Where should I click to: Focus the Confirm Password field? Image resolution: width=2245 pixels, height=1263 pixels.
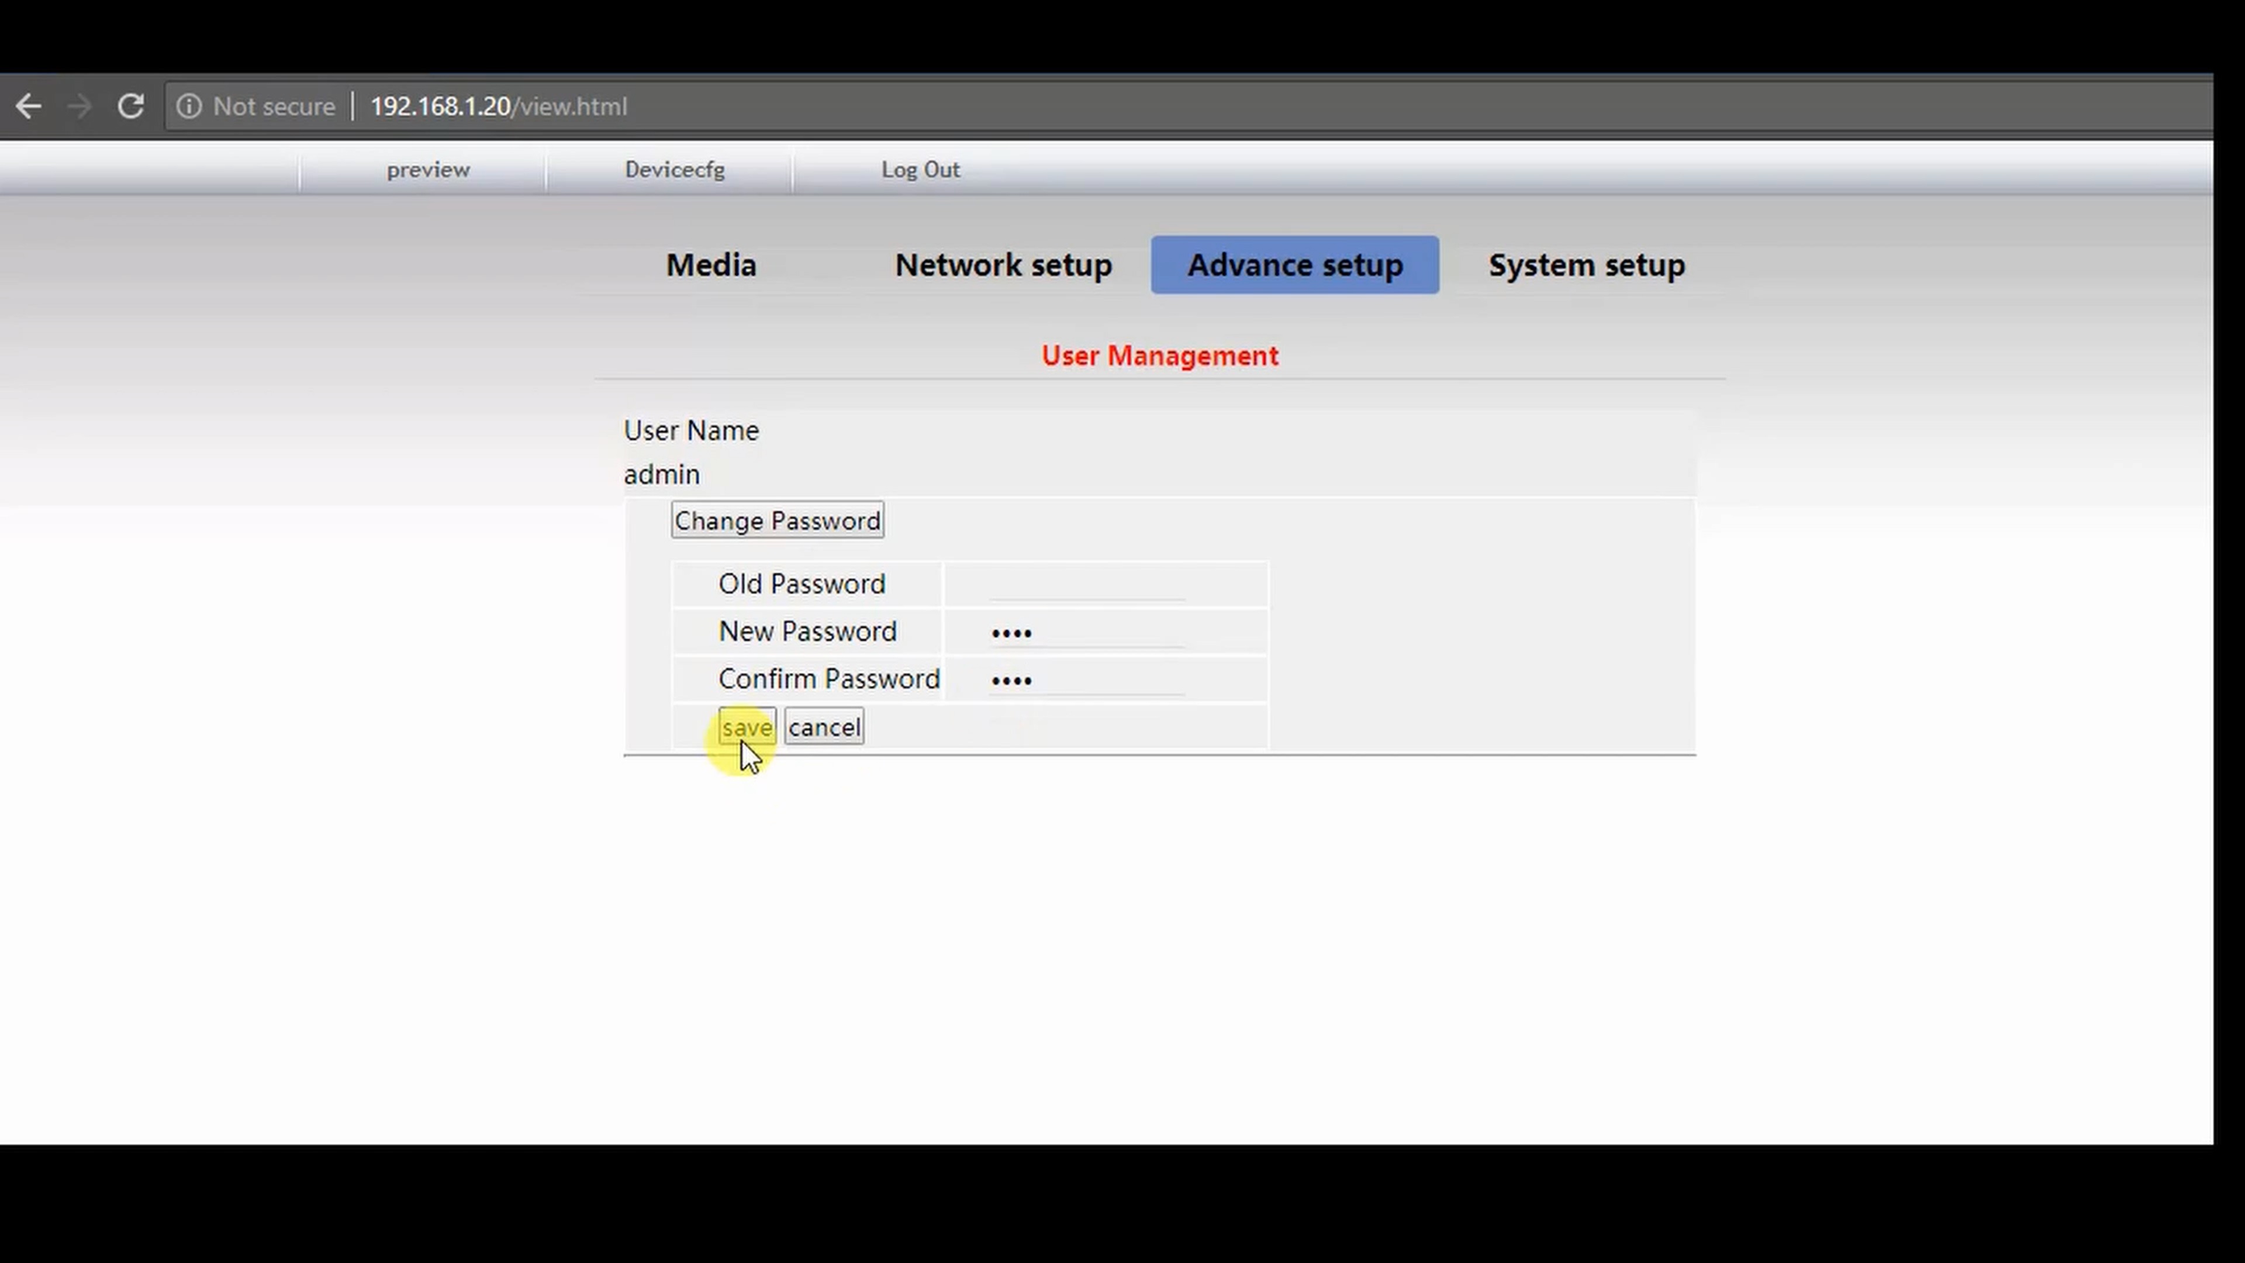pyautogui.click(x=1087, y=680)
